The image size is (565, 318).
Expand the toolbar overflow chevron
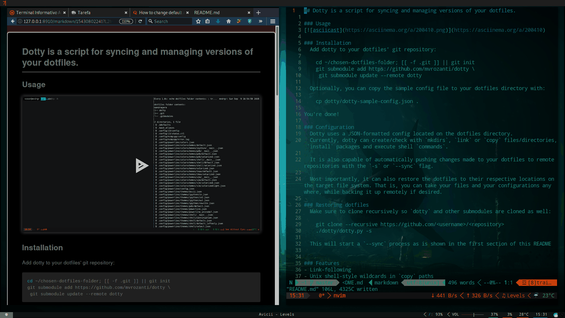pyautogui.click(x=260, y=21)
